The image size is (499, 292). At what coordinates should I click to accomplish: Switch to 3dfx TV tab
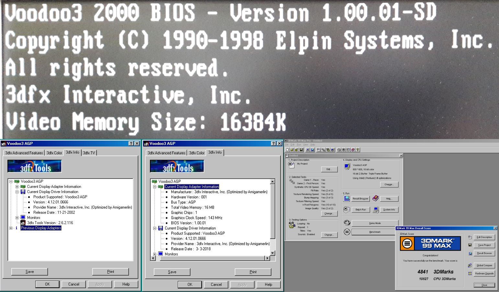[x=89, y=153]
